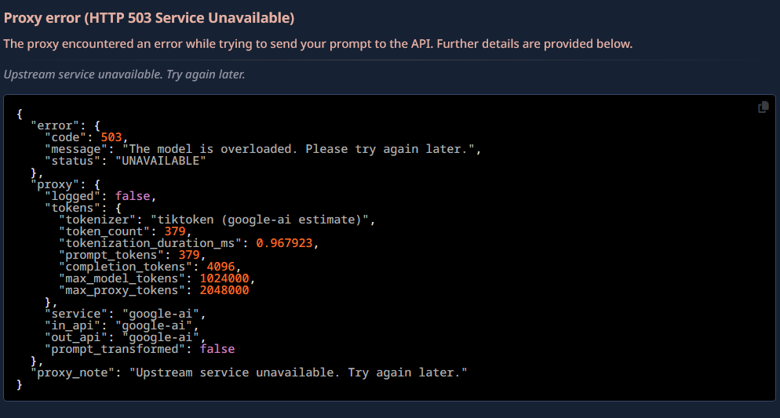Click the UNAVAILABLE status value
This screenshot has height=418, width=780.
tap(161, 161)
